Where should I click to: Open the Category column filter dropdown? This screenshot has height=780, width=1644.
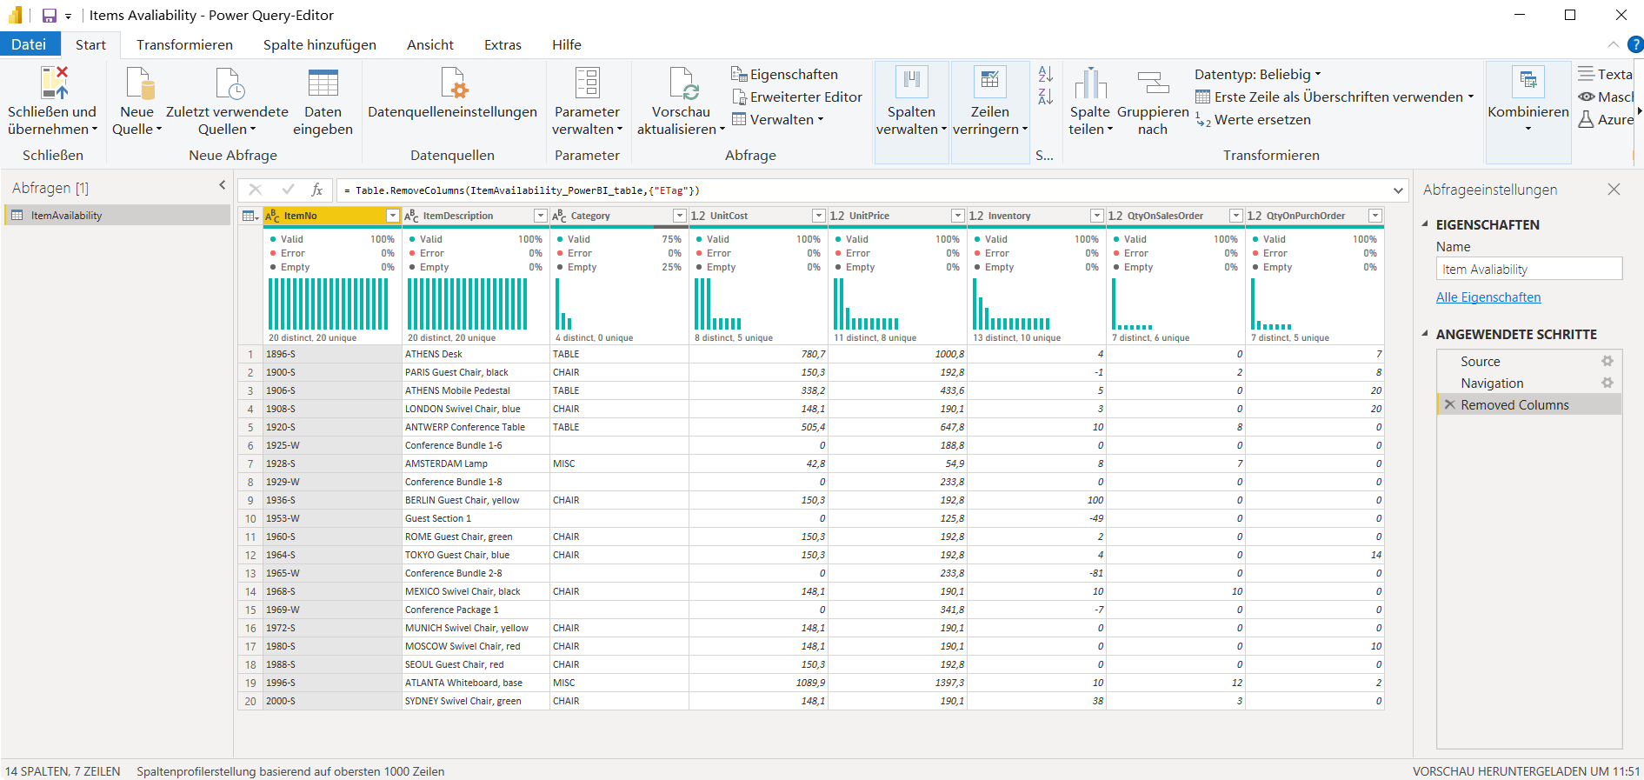(x=679, y=216)
